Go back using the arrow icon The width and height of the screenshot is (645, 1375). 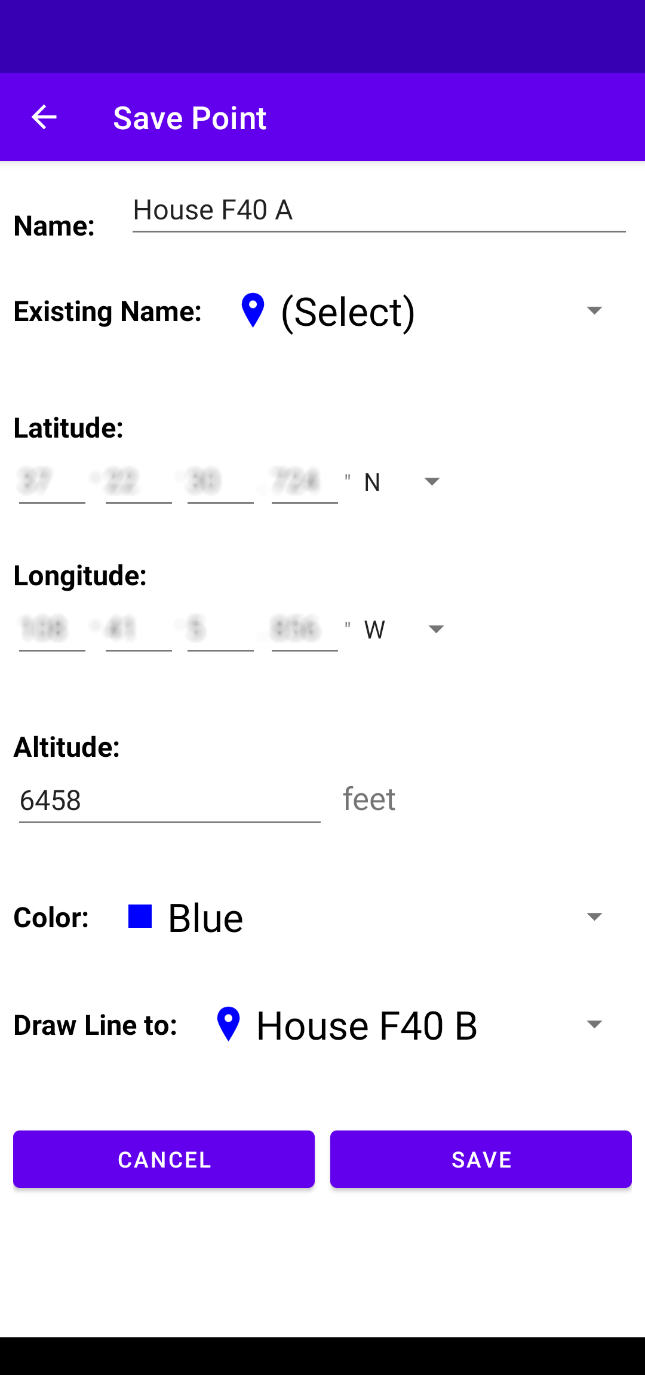coord(44,117)
